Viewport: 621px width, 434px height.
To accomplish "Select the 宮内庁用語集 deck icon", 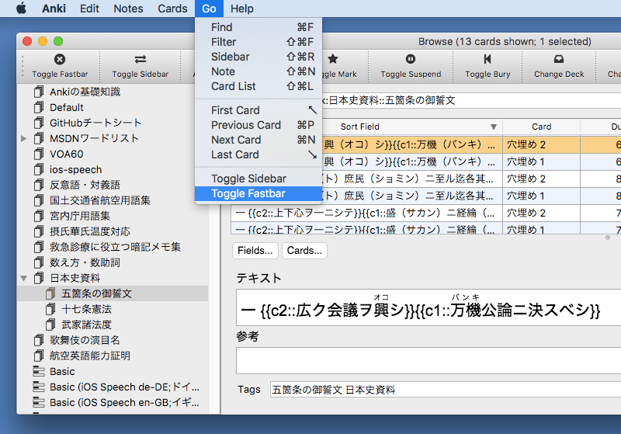I will pyautogui.click(x=39, y=216).
